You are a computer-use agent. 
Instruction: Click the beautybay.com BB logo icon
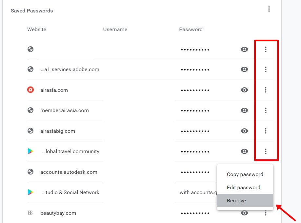coord(30,213)
